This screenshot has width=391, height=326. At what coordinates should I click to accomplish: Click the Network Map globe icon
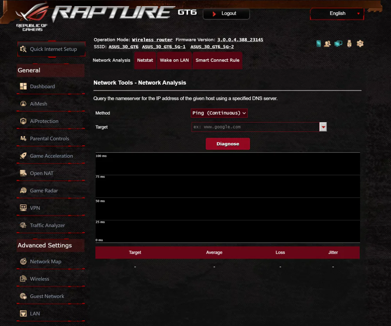(x=23, y=262)
